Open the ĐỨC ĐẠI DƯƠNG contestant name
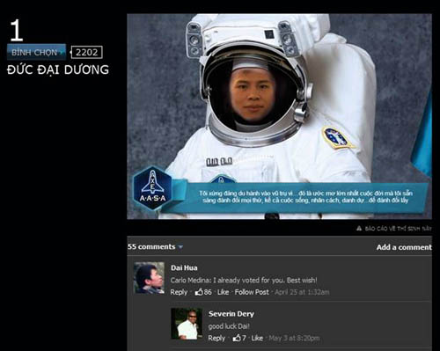Viewport: 440px width, 351px height. 58,69
